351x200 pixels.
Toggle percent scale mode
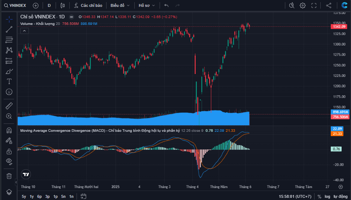pyautogui.click(x=320, y=196)
